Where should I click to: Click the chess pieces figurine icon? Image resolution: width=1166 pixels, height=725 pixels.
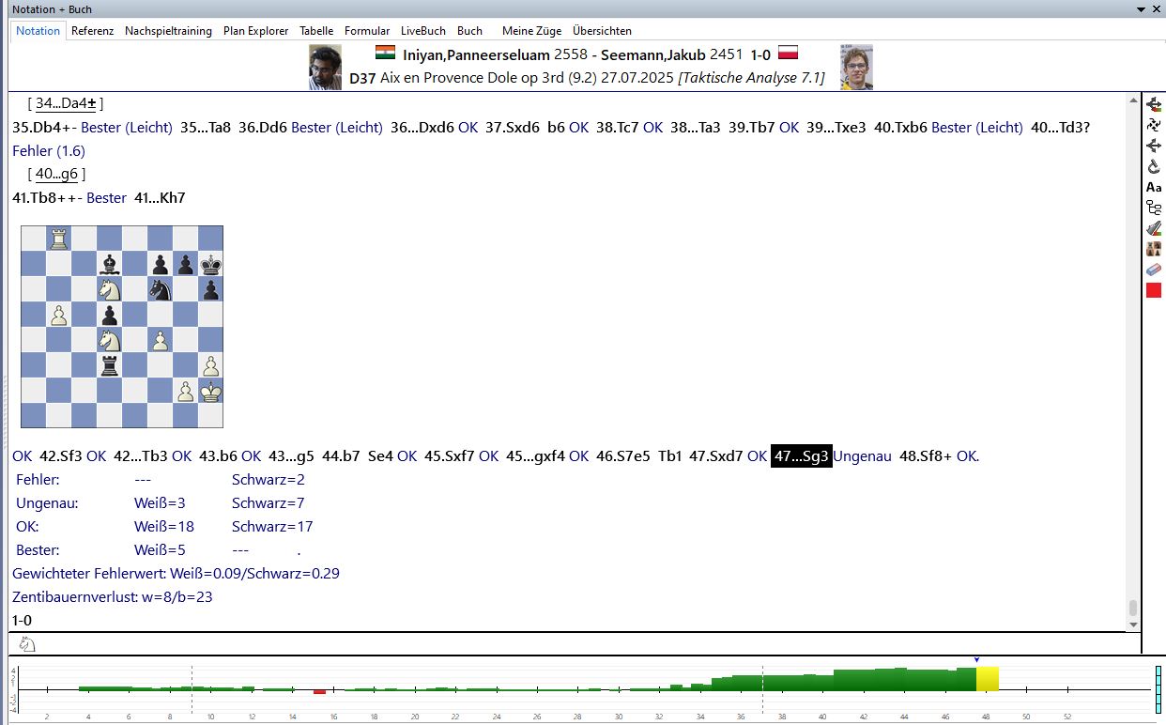click(1154, 249)
